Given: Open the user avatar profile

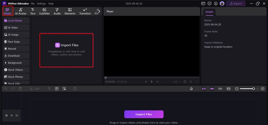Looking at the screenshot, I should point(222,4).
